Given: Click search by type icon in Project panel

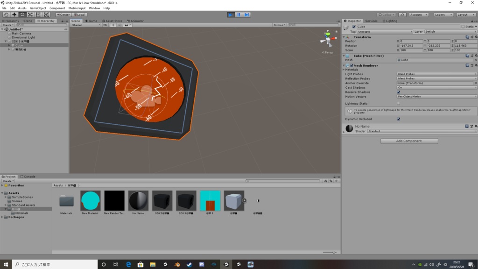Looking at the screenshot, I should pos(325,181).
